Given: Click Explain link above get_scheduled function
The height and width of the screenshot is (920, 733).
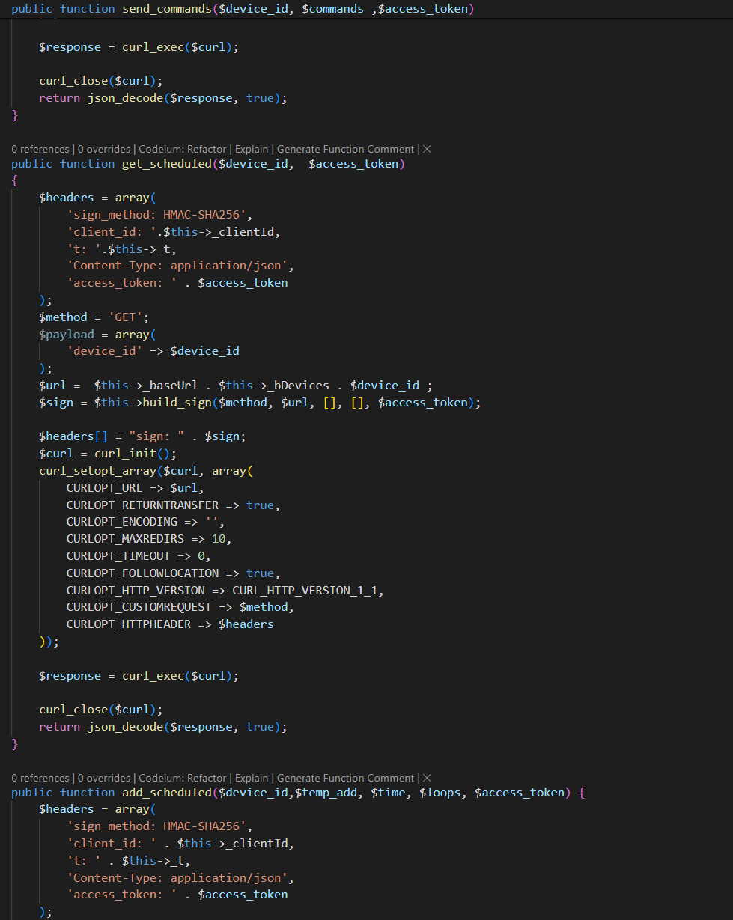Looking at the screenshot, I should [x=251, y=149].
